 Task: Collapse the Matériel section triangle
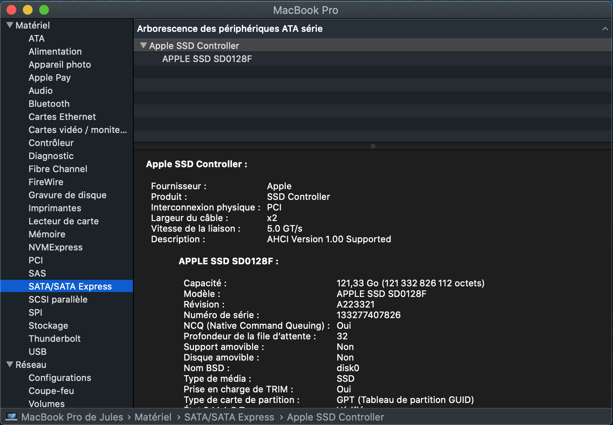point(10,25)
